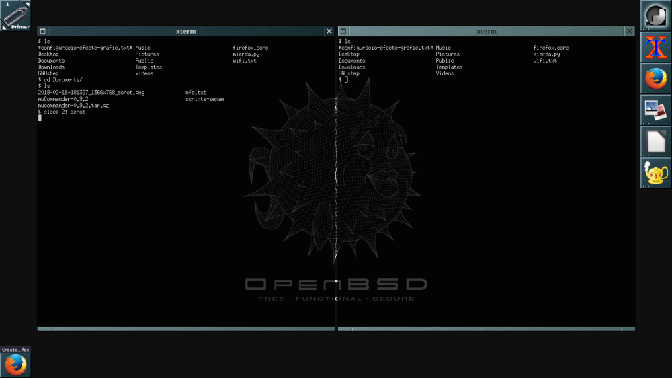The width and height of the screenshot is (672, 378).
Task: Click 'Pictures' in the left xterm
Action: [x=147, y=54]
